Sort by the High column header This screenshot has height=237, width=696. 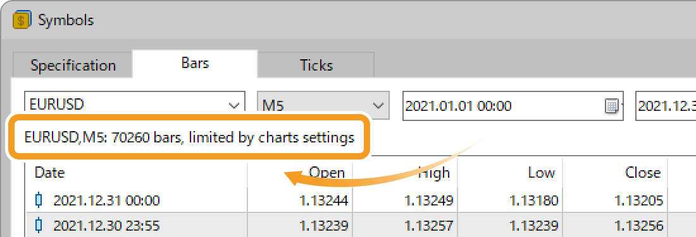click(405, 173)
